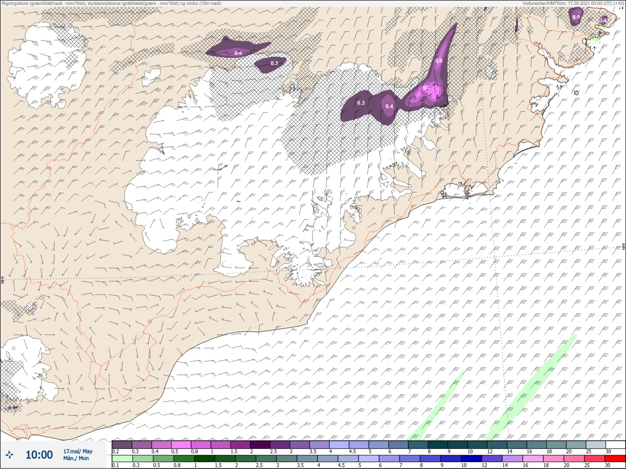Click the 0.5 value label in the northeast corner
Image resolution: width=626 pixels, height=469 pixels.
[x=576, y=17]
